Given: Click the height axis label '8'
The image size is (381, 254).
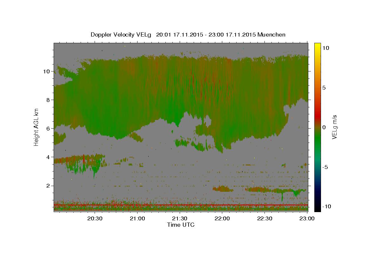Looking at the screenshot, I should tap(49, 100).
